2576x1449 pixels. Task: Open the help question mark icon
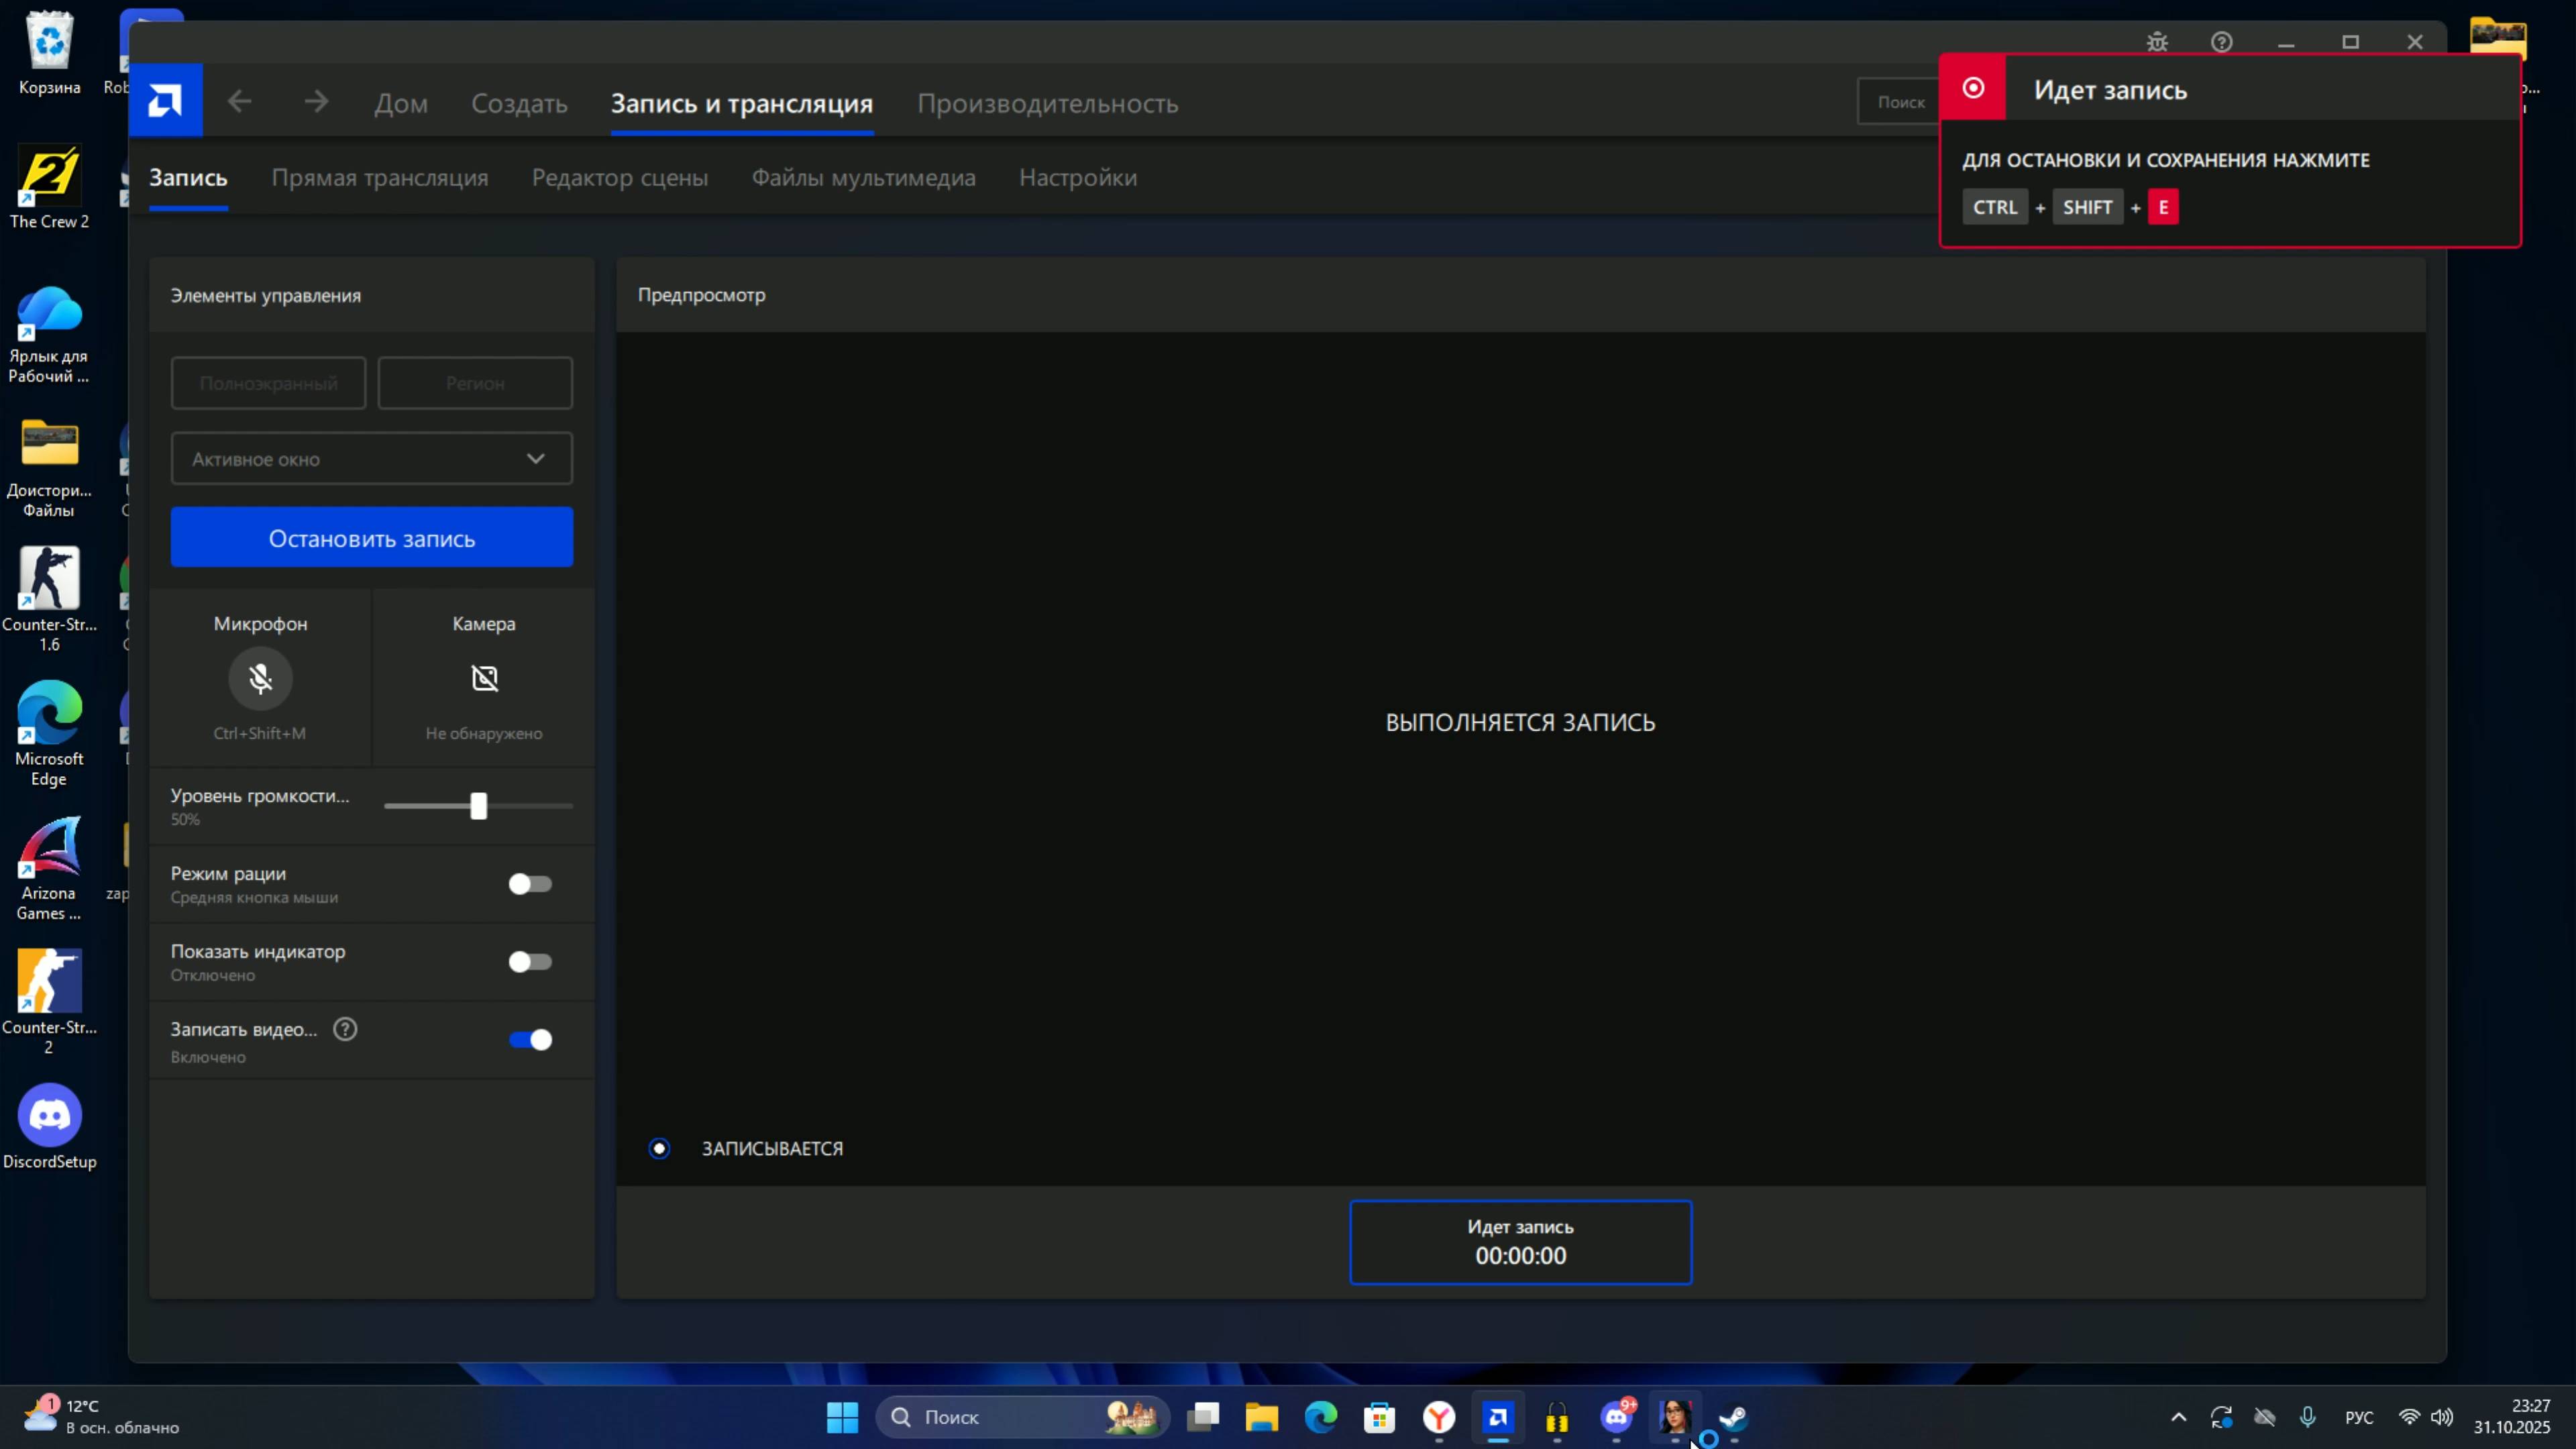coord(2221,42)
